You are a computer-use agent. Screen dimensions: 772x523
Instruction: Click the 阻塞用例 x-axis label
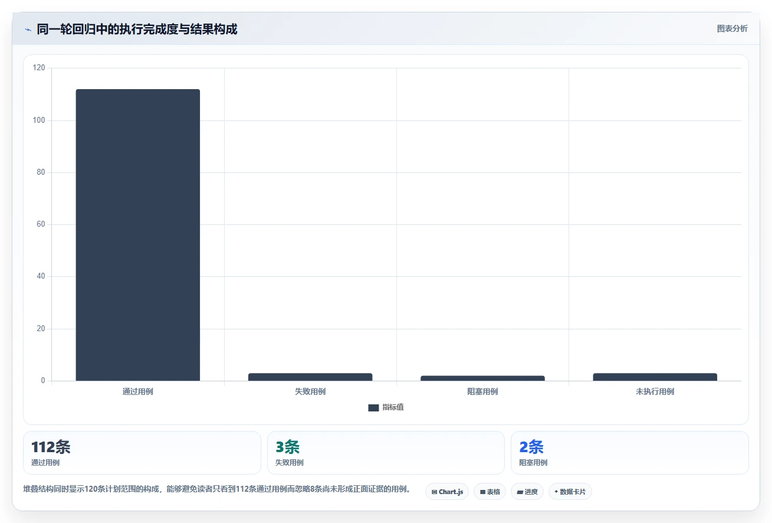(482, 391)
